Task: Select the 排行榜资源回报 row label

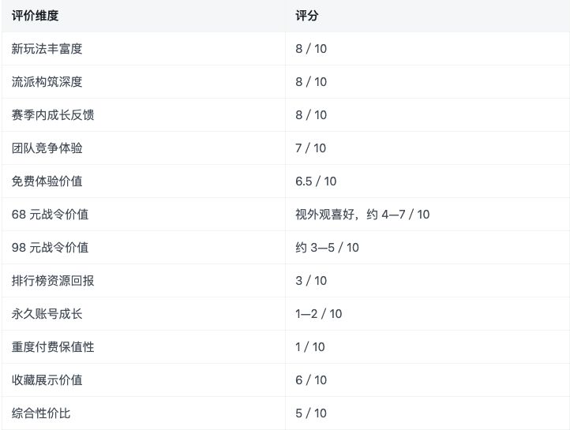Action: click(53, 281)
